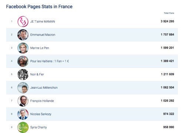Image resolution: width=185 pixels, height=133 pixels.
Task: Click the Pour les Haïtiens page avatar
Action: point(23,61)
